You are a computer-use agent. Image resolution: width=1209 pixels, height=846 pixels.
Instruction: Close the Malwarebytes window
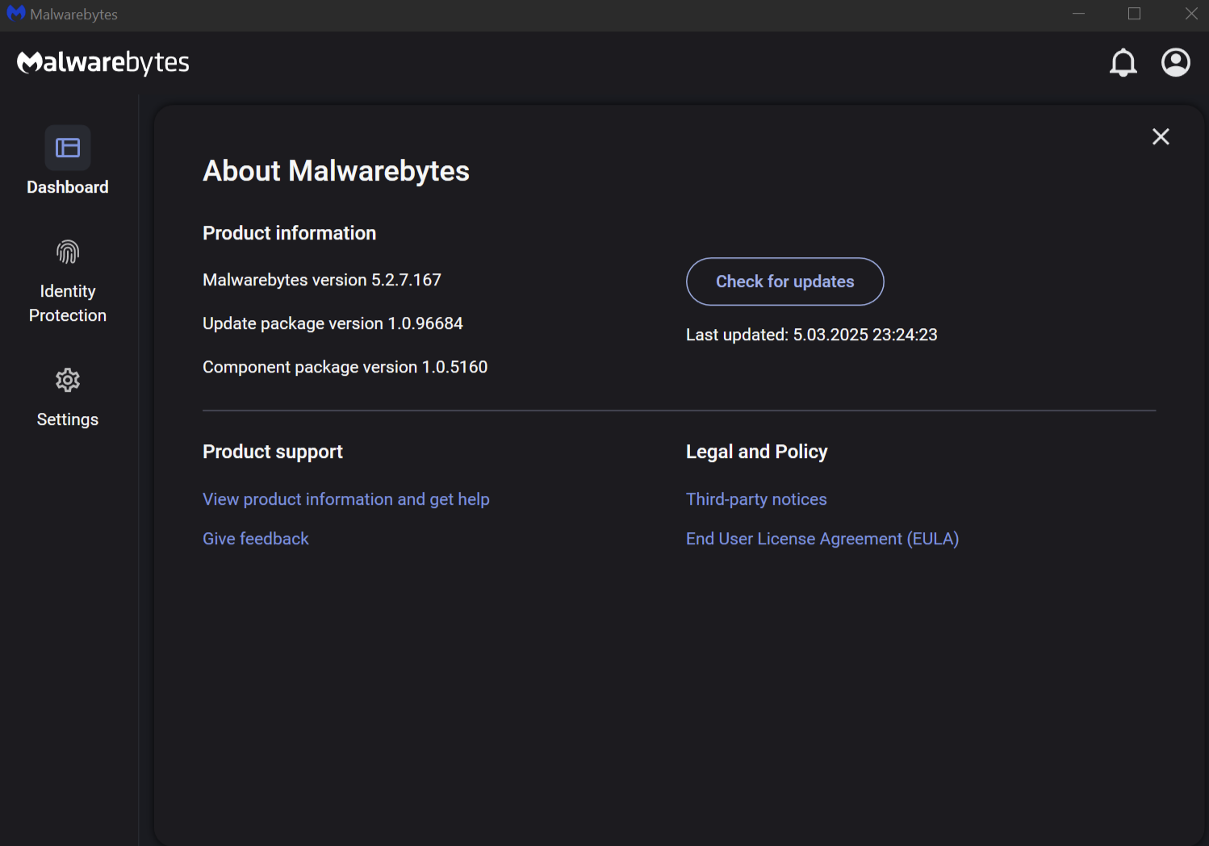(1191, 14)
